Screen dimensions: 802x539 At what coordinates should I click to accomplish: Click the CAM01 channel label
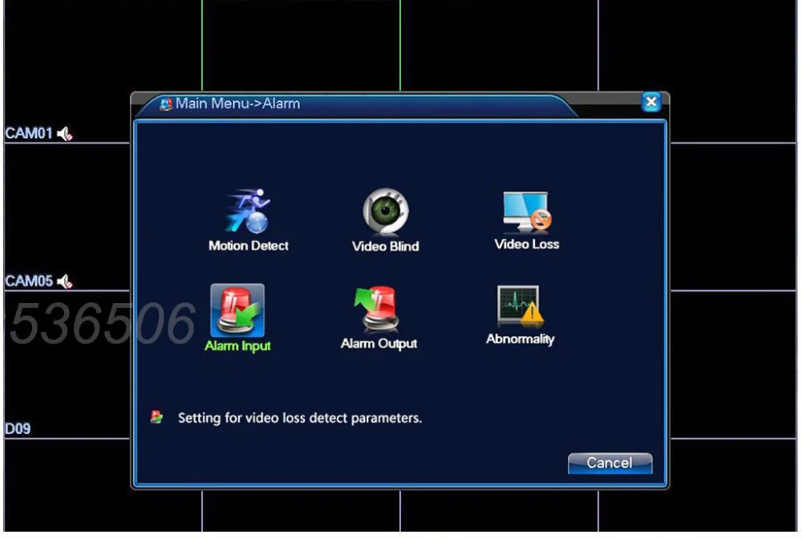point(29,133)
